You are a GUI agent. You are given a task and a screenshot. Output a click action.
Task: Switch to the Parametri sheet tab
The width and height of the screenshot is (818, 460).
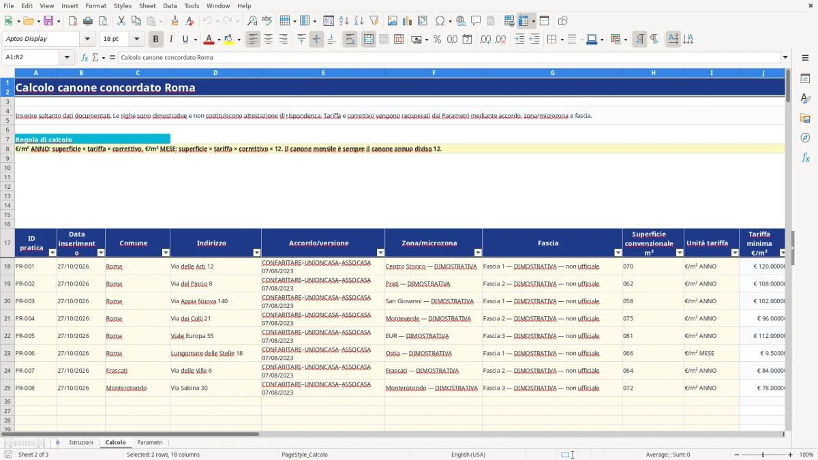(150, 442)
